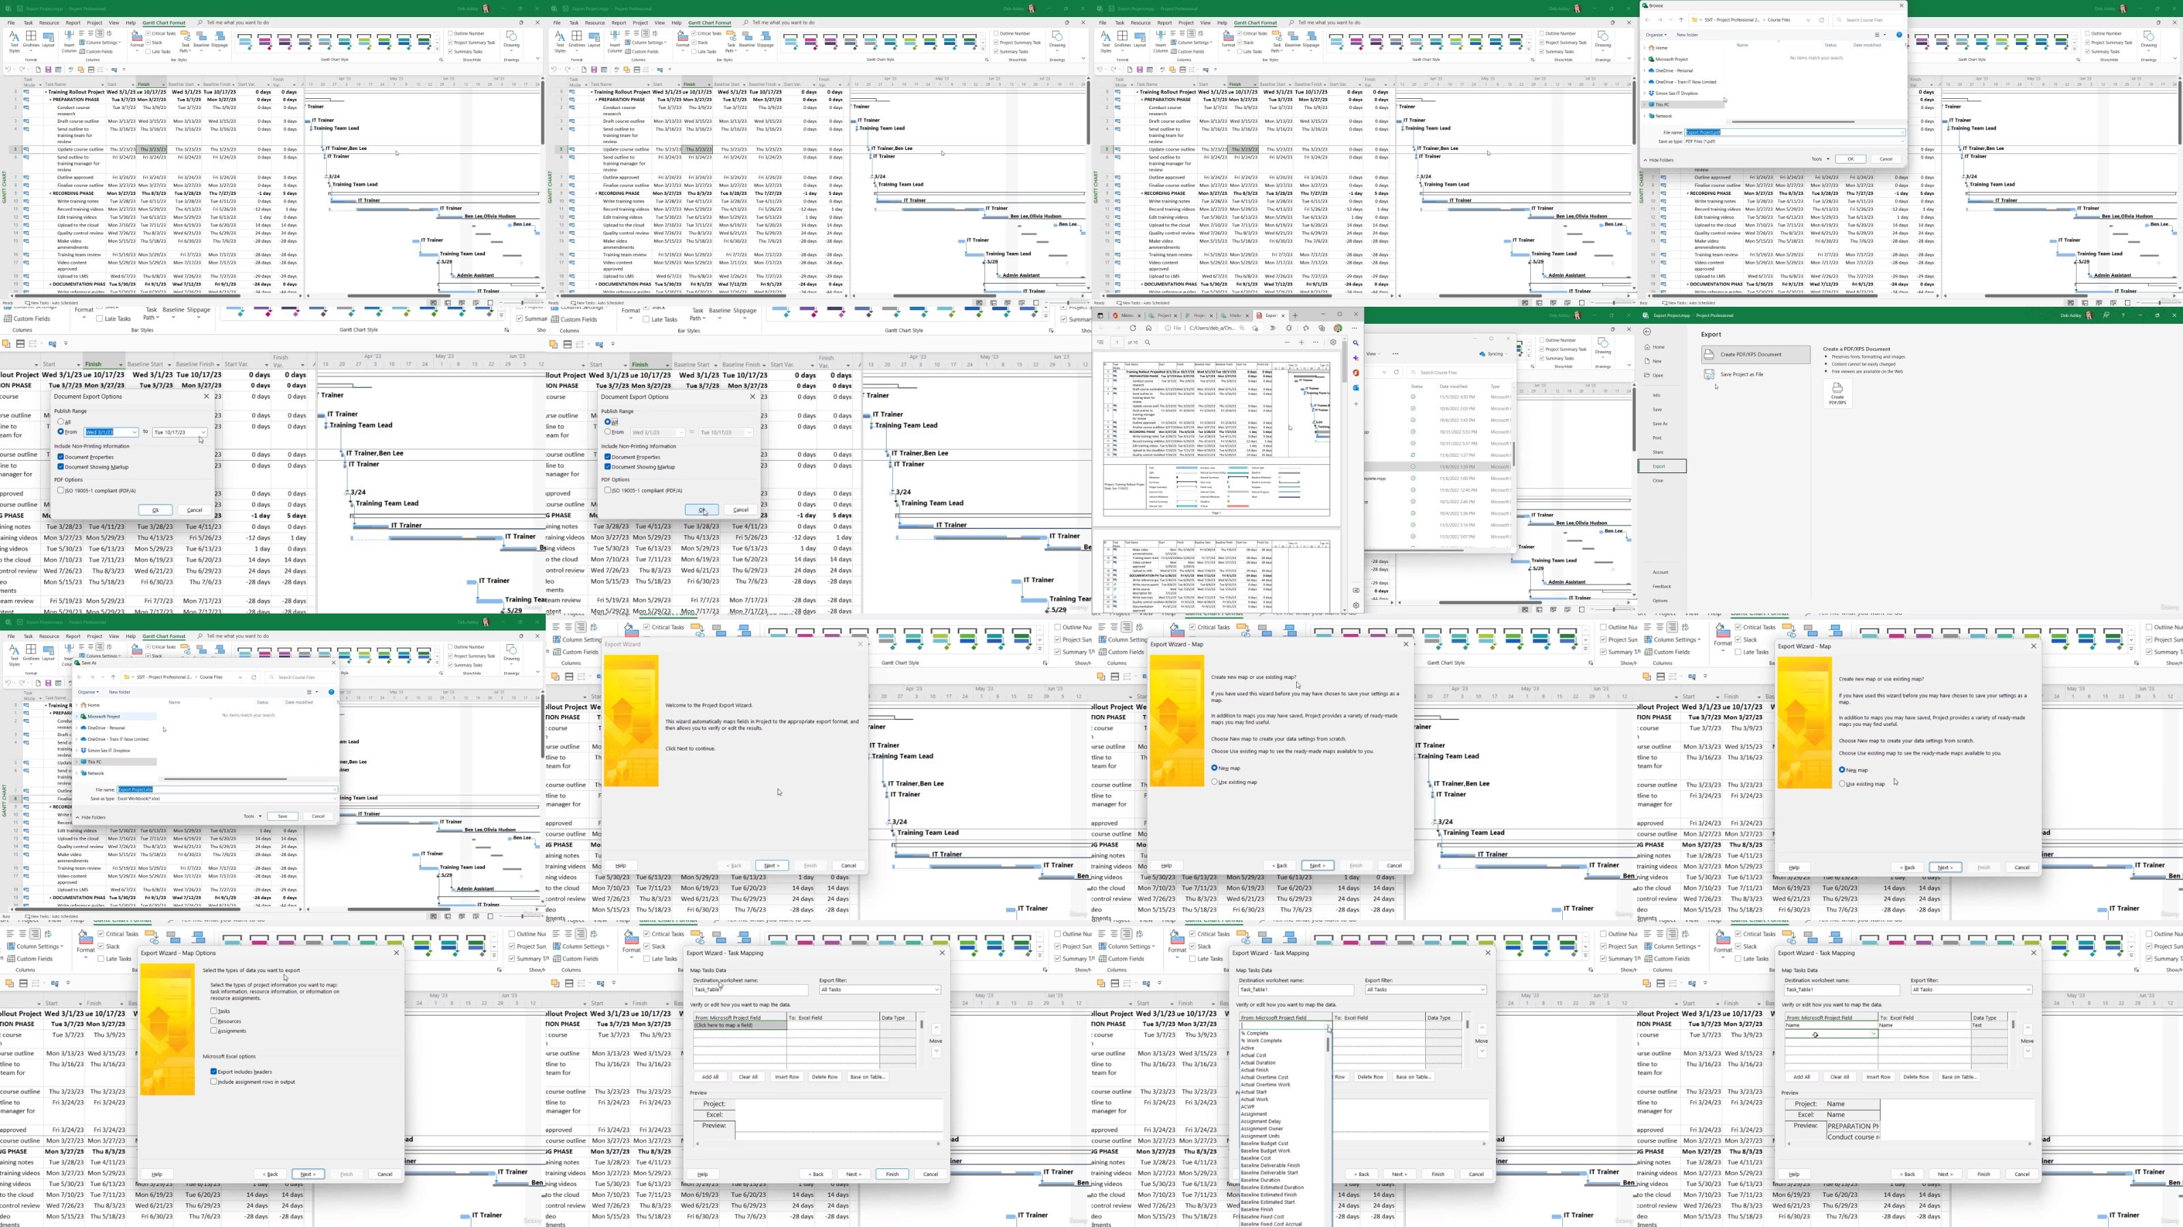Click zoom in plus in PDF viewer toolbar
This screenshot has width=2183, height=1227.
point(1301,342)
